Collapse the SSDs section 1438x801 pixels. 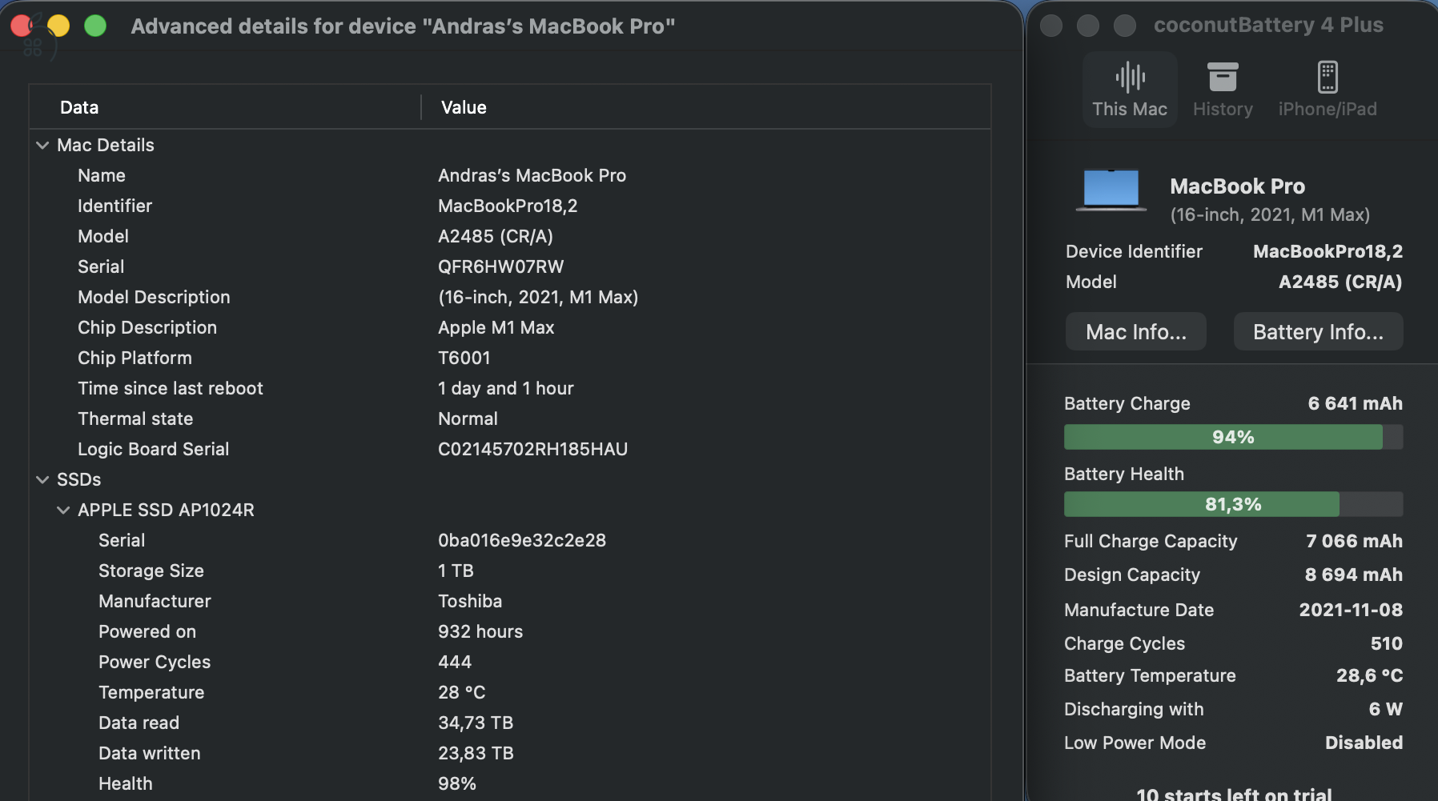[42, 479]
